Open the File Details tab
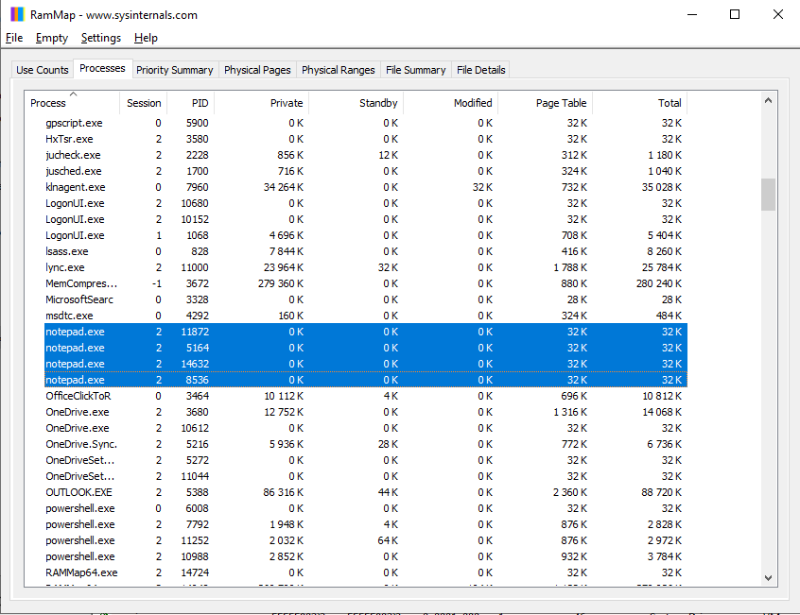Image resolution: width=800 pixels, height=615 pixels. 481,70
